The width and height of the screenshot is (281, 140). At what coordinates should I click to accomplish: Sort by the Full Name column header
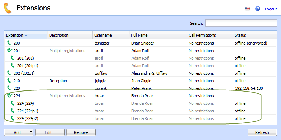(158, 35)
